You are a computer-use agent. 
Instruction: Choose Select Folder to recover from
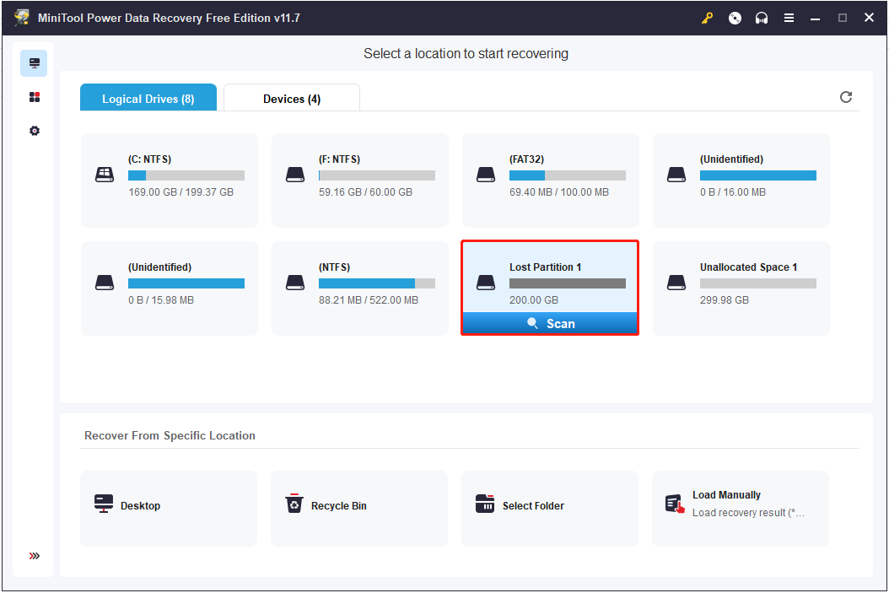coord(549,507)
